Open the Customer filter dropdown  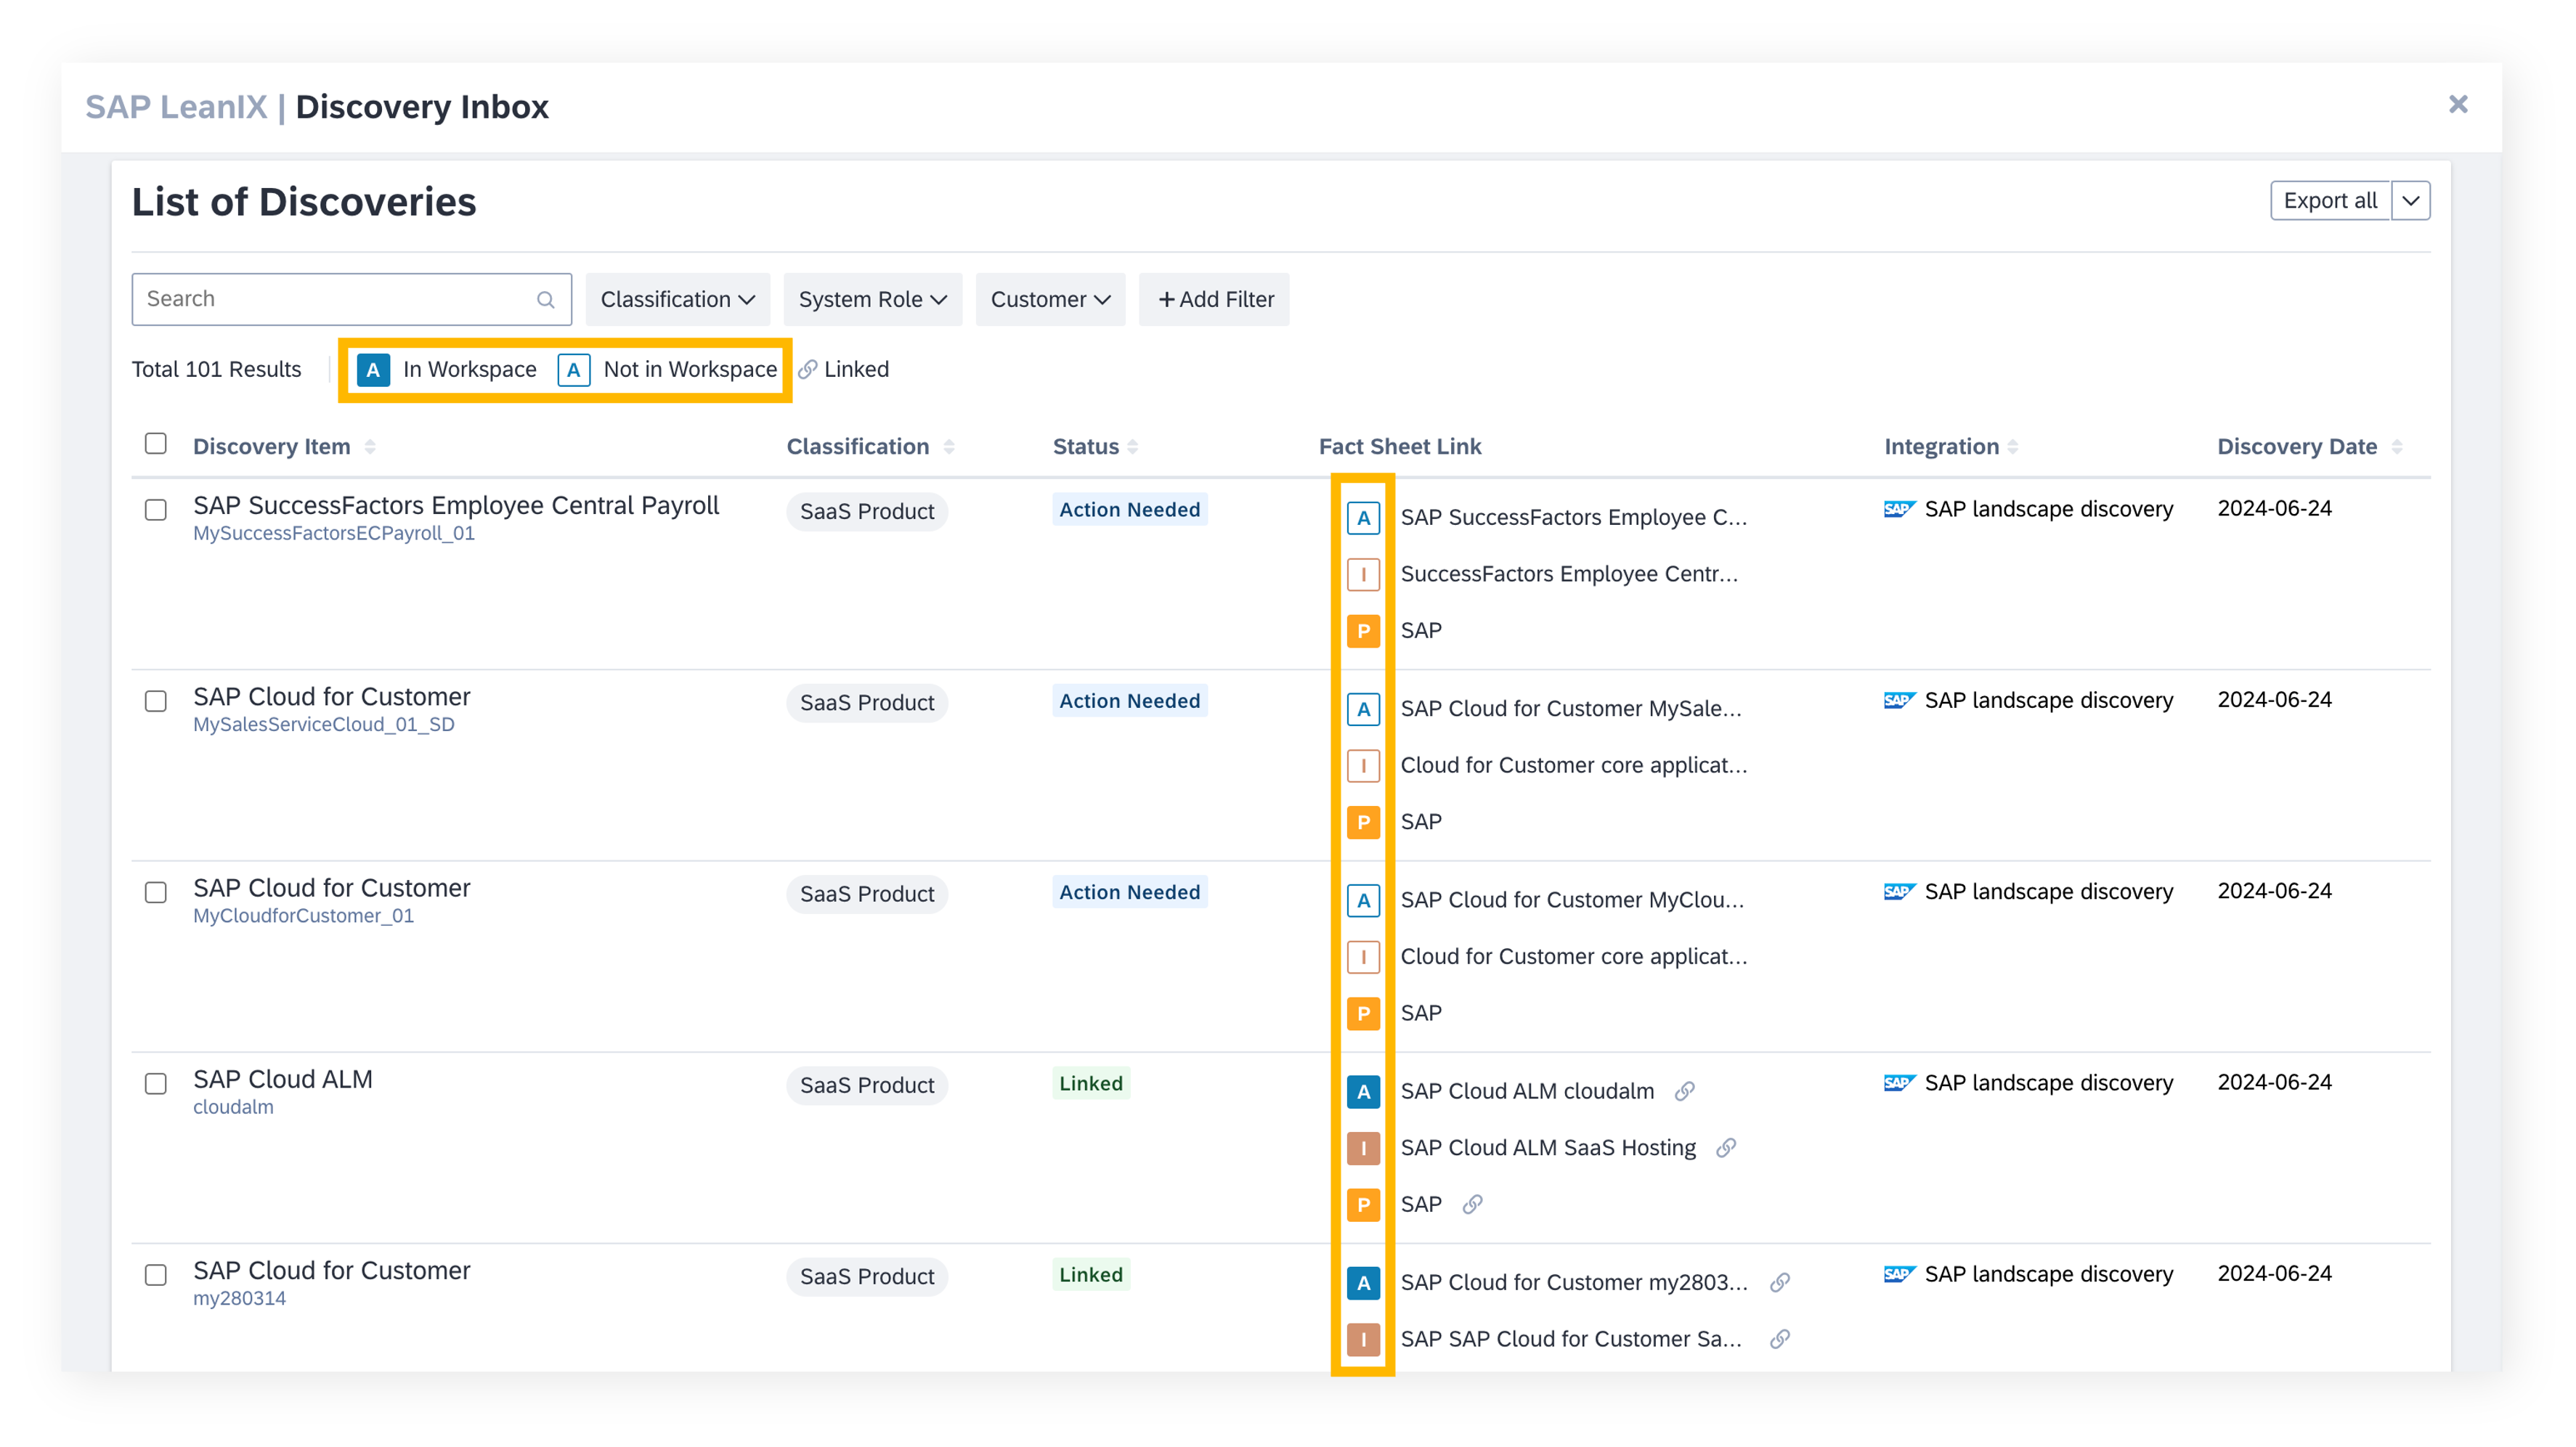[1050, 299]
